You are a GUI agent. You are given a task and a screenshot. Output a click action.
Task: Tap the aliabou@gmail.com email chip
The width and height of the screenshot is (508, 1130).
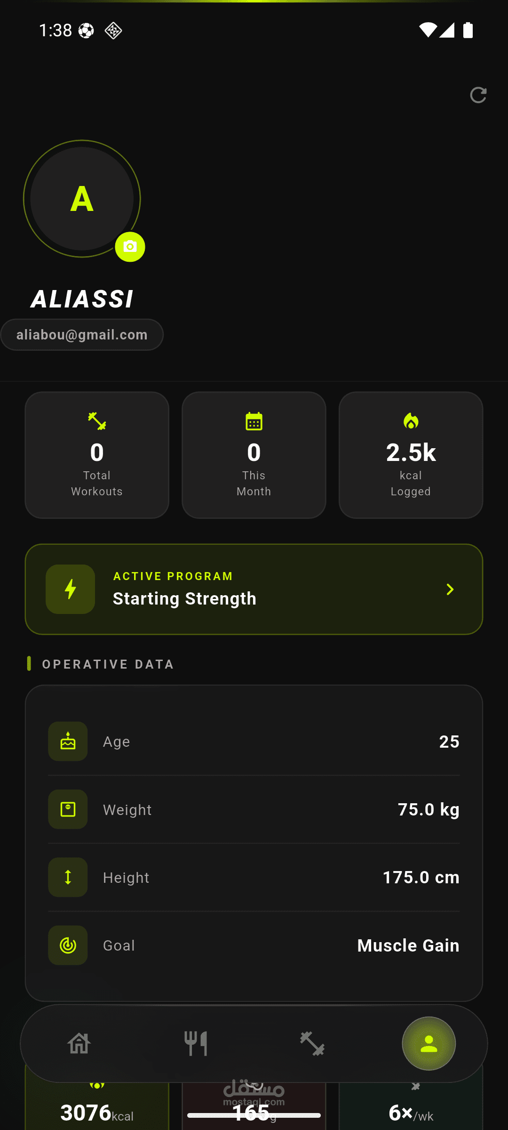[82, 335]
